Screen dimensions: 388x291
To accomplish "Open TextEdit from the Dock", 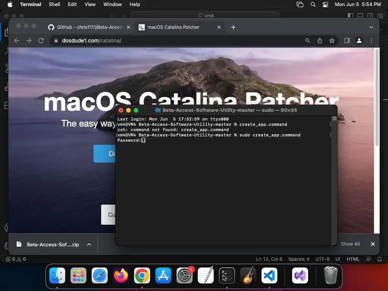I will (206, 275).
